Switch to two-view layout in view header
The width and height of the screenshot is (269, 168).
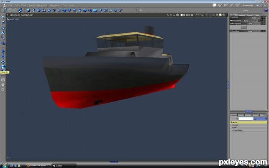pos(184,15)
